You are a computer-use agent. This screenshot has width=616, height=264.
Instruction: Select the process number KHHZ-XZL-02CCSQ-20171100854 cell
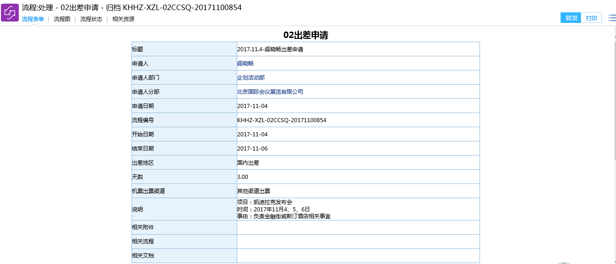coord(282,120)
